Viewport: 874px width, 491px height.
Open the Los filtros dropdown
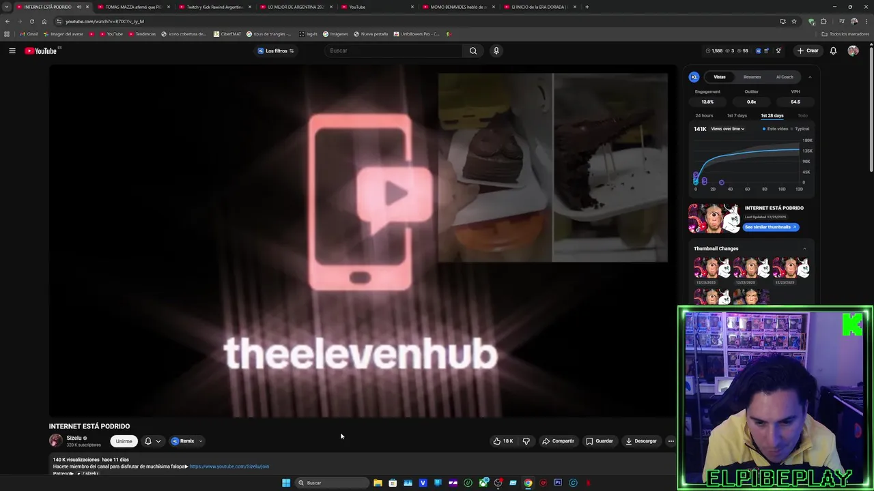tap(276, 50)
